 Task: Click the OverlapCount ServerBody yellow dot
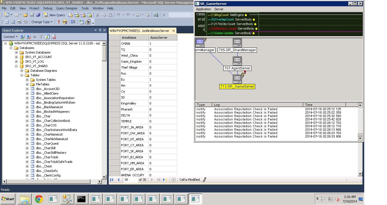(254, 20)
